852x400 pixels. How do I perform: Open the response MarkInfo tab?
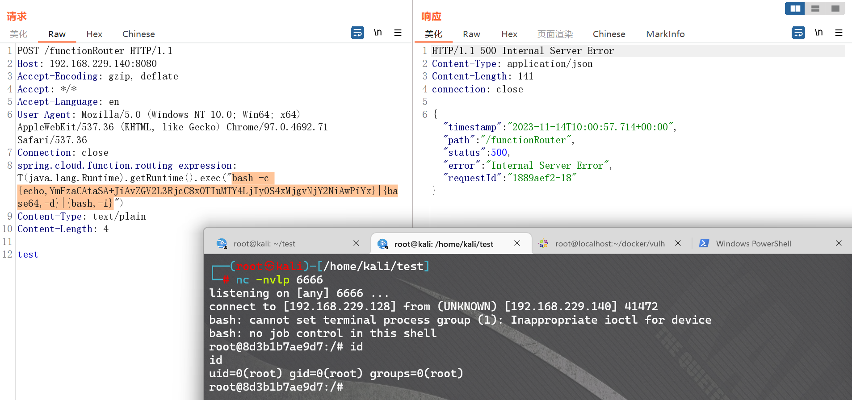(x=665, y=34)
